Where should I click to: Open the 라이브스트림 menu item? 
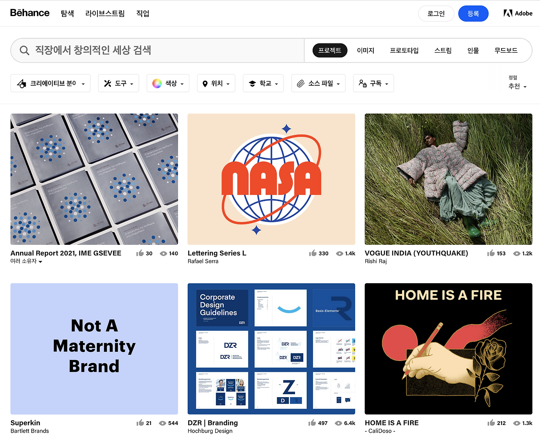click(105, 14)
